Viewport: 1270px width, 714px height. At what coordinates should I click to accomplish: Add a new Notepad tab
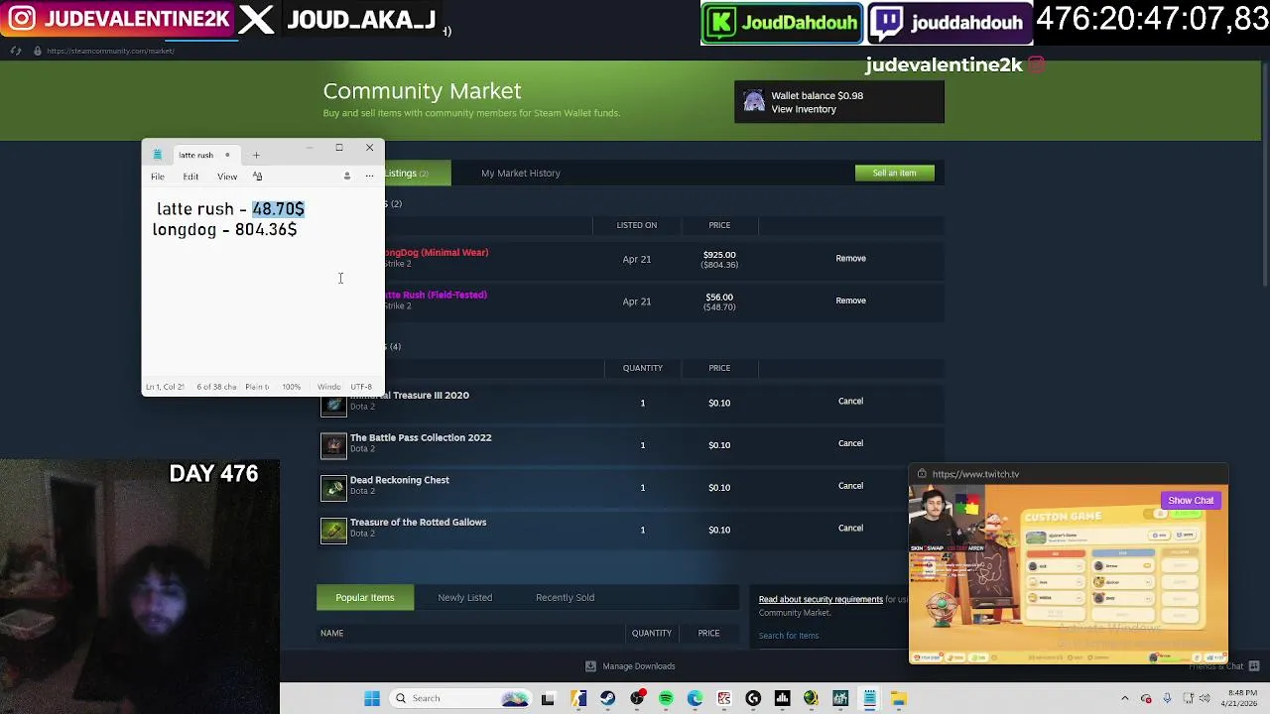point(256,155)
